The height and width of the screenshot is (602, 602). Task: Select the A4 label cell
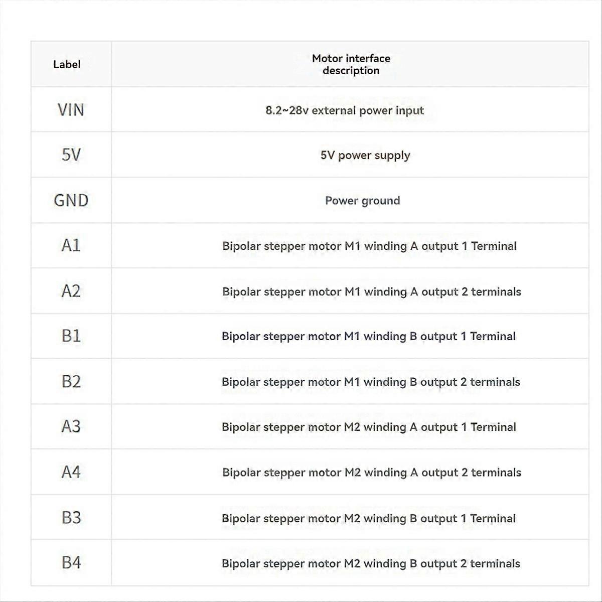[x=71, y=472]
